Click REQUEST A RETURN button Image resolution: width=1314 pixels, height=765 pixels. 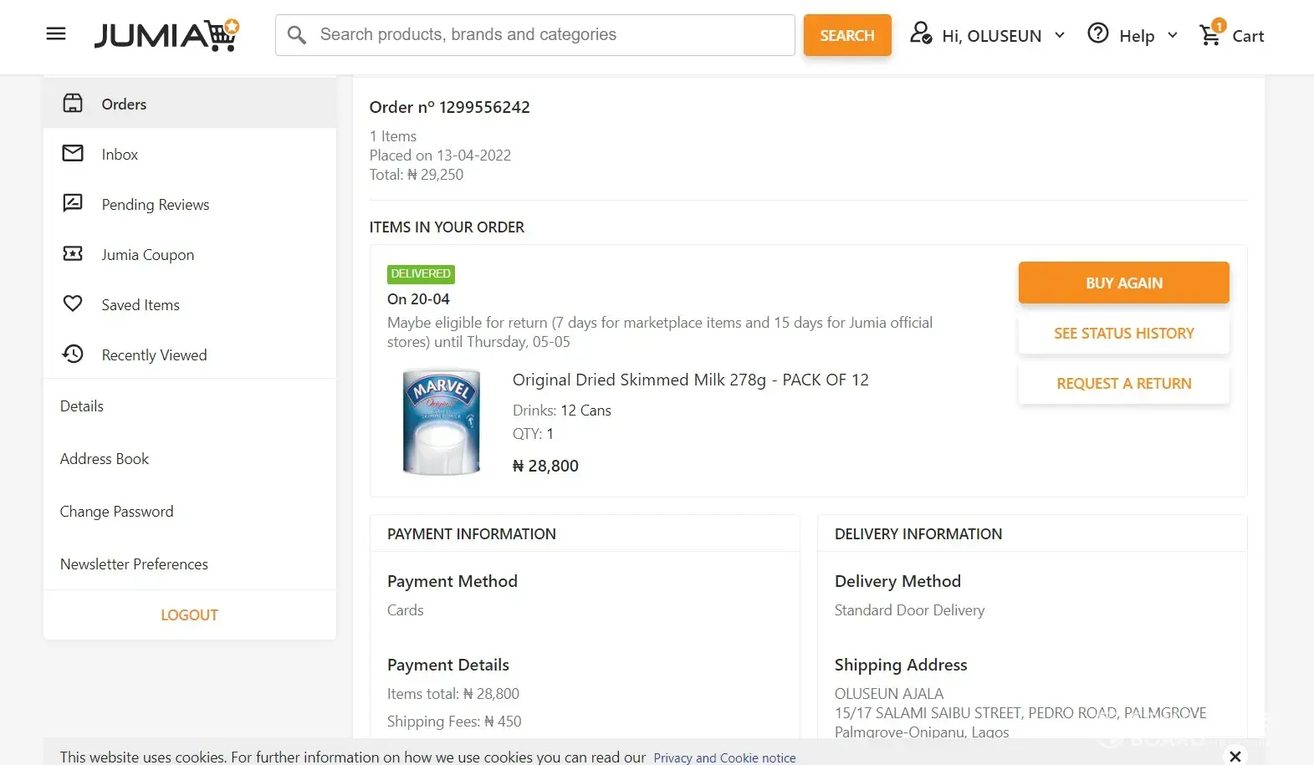(1123, 384)
